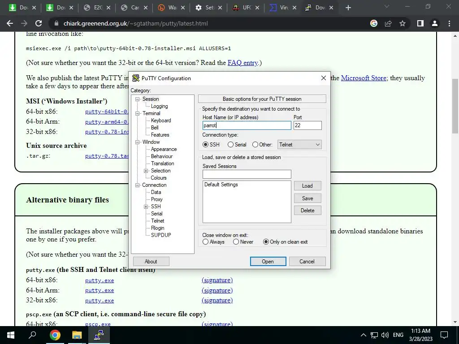Open Windows Start menu
The height and width of the screenshot is (344, 459).
coord(11,335)
